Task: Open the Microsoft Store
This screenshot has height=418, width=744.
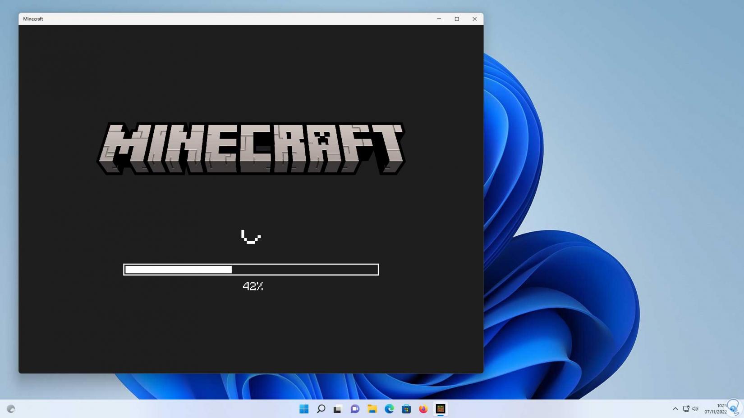Action: click(406, 409)
